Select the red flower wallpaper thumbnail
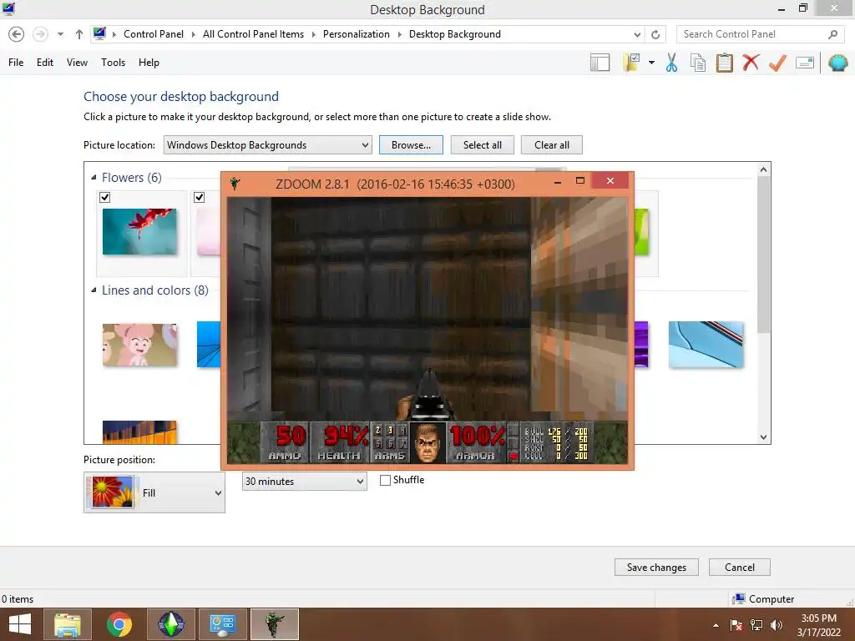The height and width of the screenshot is (641, 855). tap(139, 232)
